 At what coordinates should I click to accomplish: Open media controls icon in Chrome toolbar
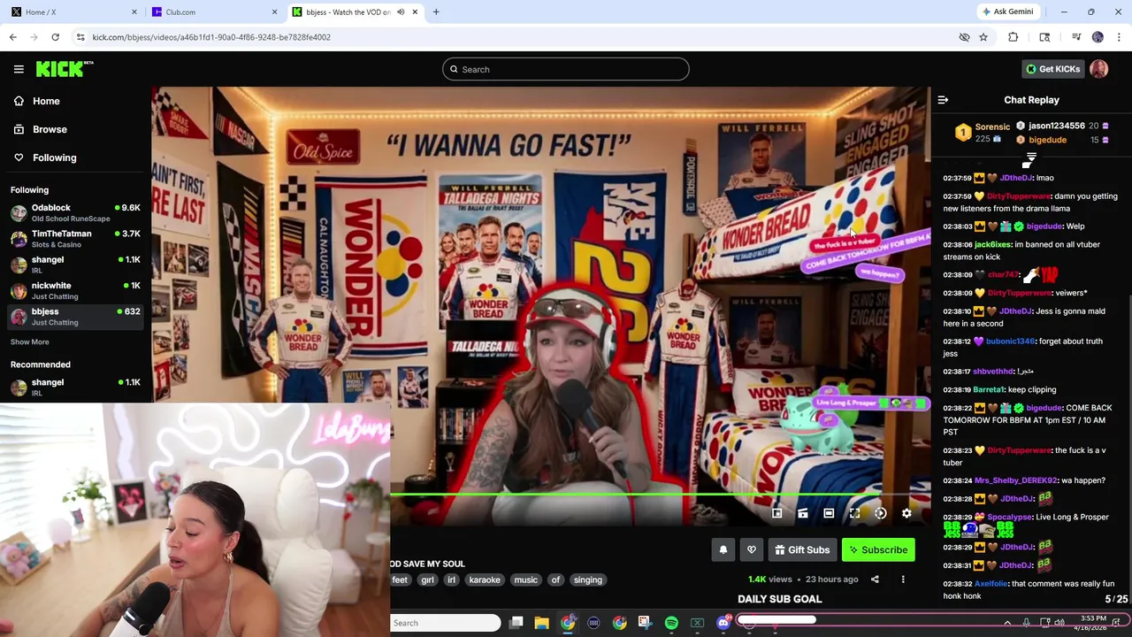(1076, 37)
